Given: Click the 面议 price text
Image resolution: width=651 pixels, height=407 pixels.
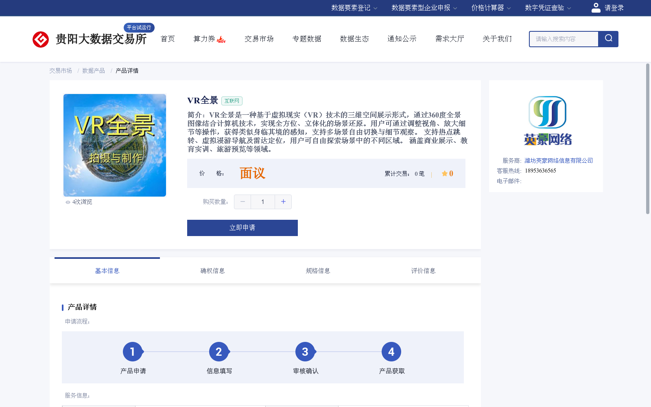Looking at the screenshot, I should pos(252,173).
